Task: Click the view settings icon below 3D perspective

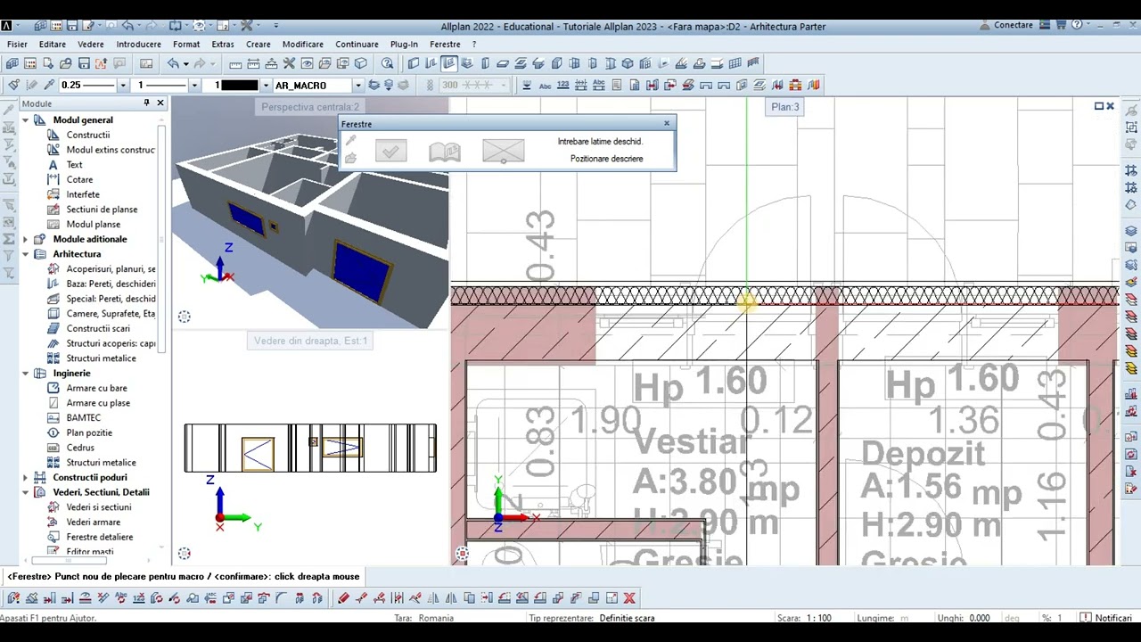Action: (184, 317)
